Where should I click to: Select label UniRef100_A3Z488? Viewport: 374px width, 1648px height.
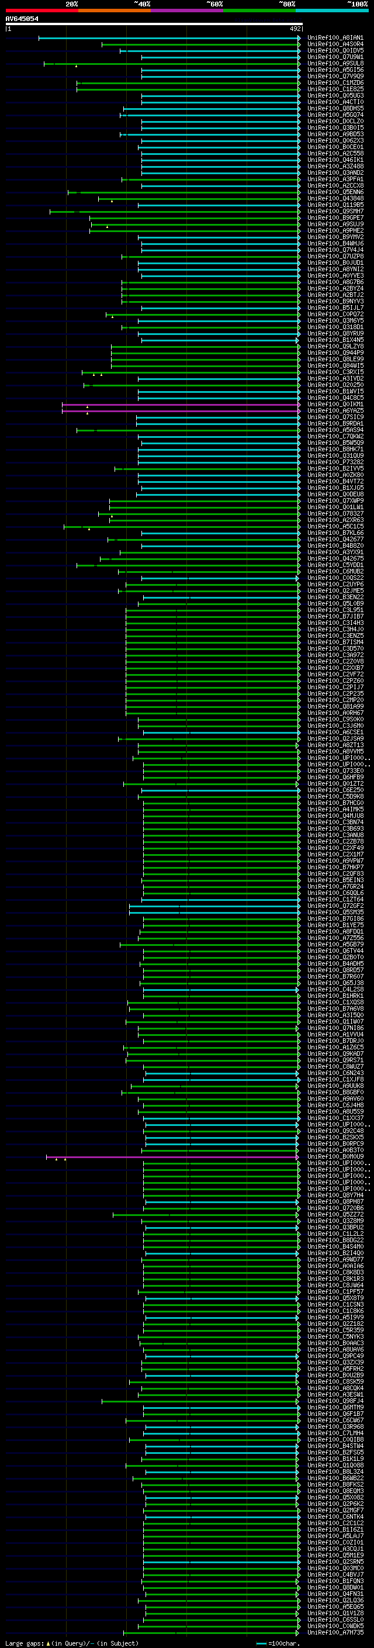[335, 167]
